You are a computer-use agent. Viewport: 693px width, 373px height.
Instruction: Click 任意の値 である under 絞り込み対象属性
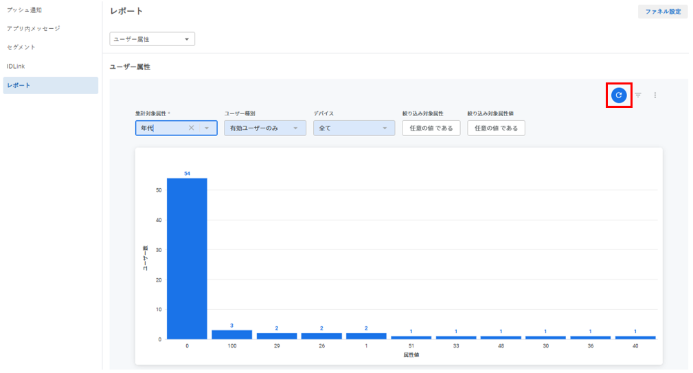(431, 128)
